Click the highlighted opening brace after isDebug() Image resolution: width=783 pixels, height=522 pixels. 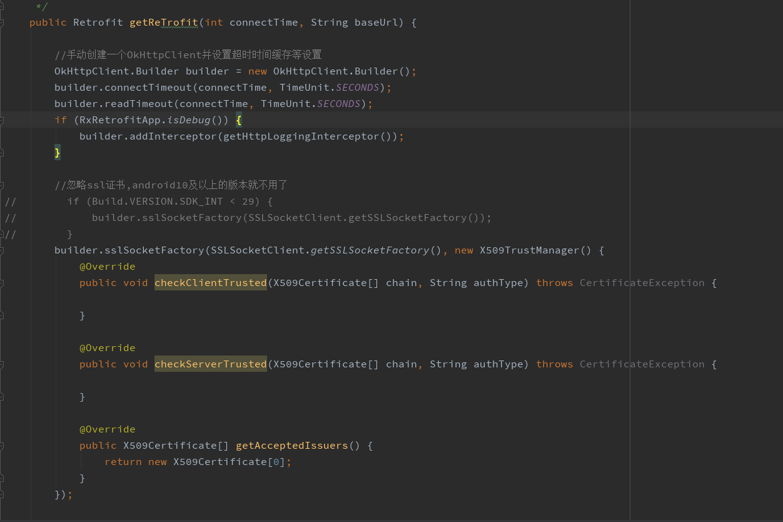[x=239, y=120]
